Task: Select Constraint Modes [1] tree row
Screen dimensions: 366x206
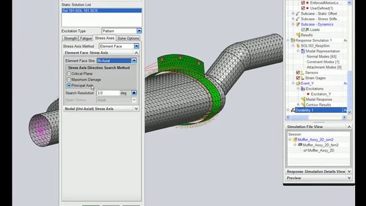Action: (x=323, y=62)
